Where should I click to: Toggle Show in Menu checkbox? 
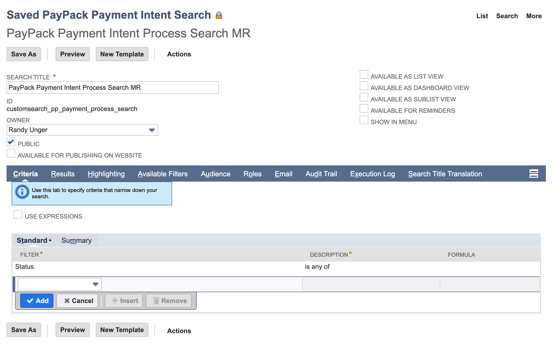364,120
